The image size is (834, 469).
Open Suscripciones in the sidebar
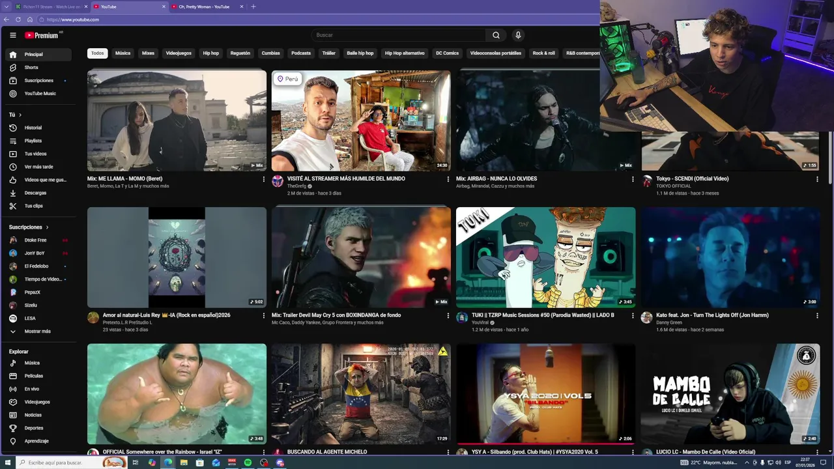coord(39,81)
